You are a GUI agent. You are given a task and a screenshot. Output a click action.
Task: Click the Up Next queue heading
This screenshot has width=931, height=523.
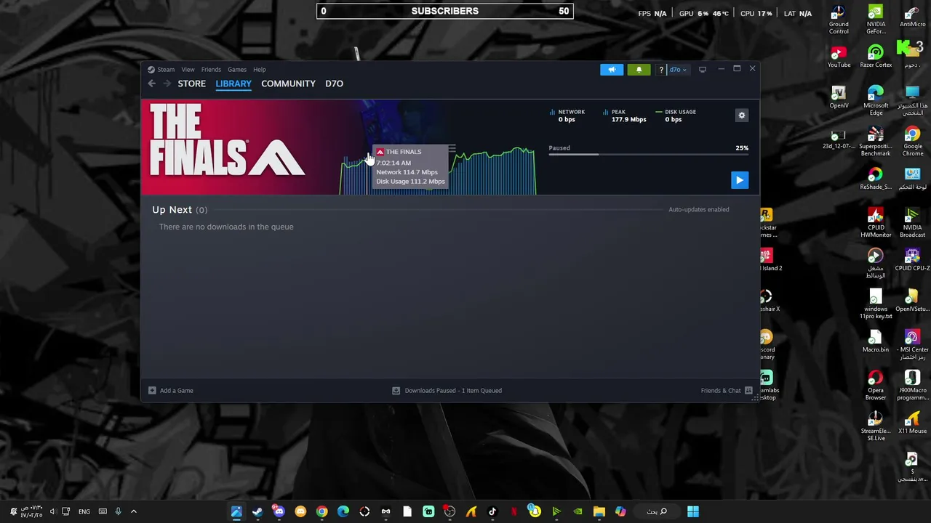pyautogui.click(x=180, y=210)
